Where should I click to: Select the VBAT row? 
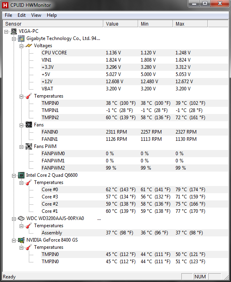[x=135, y=89]
